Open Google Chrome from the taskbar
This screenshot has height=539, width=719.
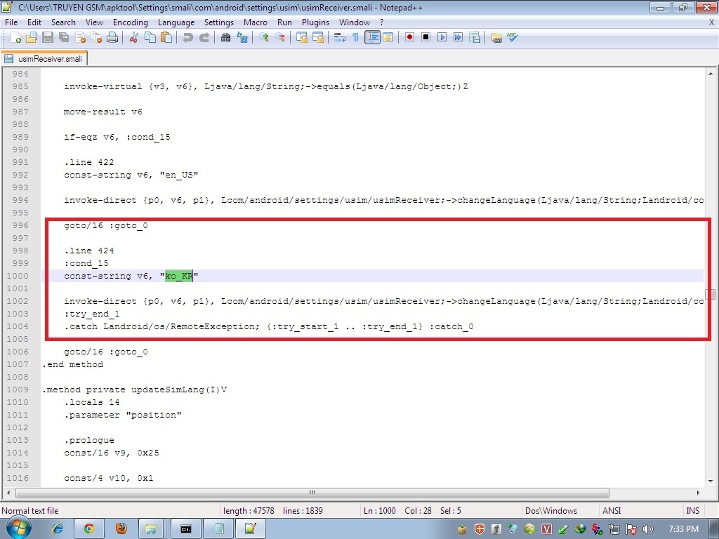pyautogui.click(x=89, y=529)
